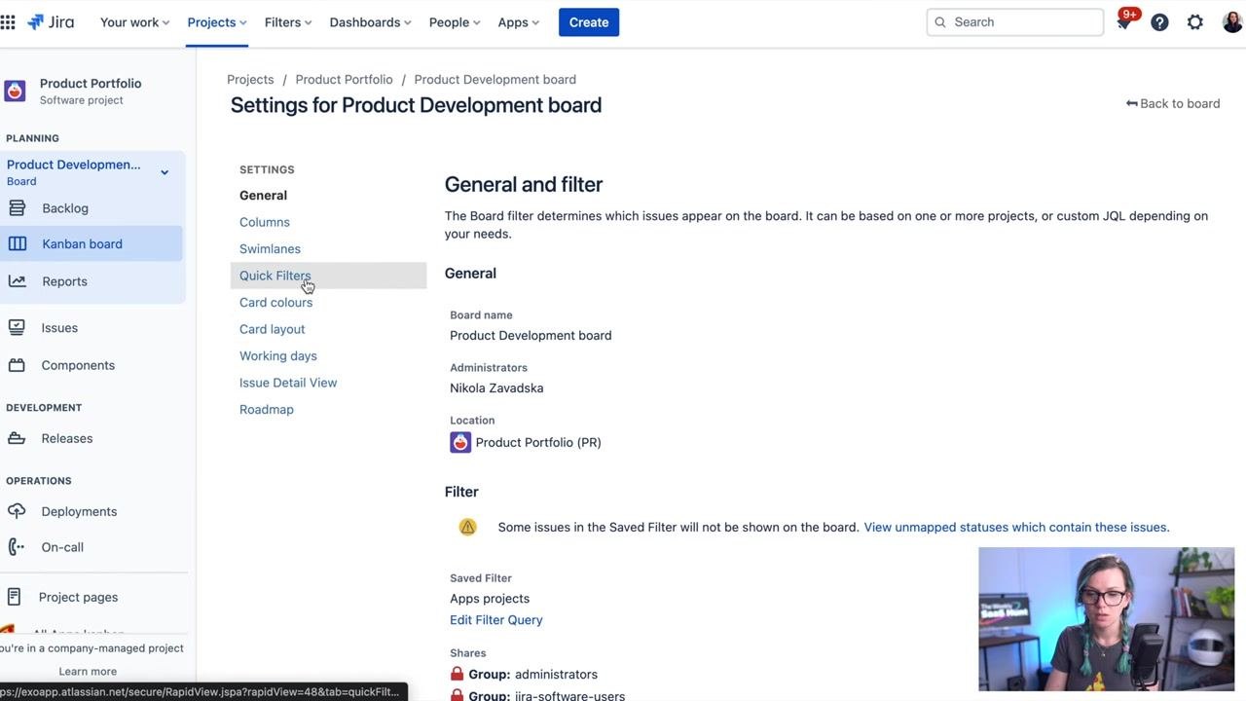Click the Kanban board icon
Screen dimensions: 1246x701
[x=18, y=243]
